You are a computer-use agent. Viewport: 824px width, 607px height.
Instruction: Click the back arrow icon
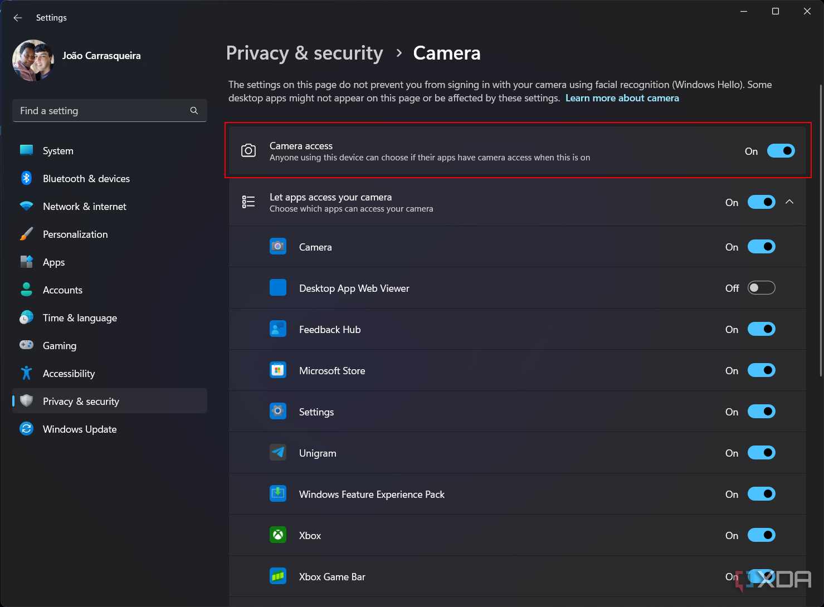[18, 18]
